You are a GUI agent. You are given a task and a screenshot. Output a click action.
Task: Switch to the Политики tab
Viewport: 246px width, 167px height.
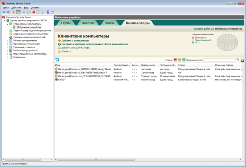[x=88, y=23]
